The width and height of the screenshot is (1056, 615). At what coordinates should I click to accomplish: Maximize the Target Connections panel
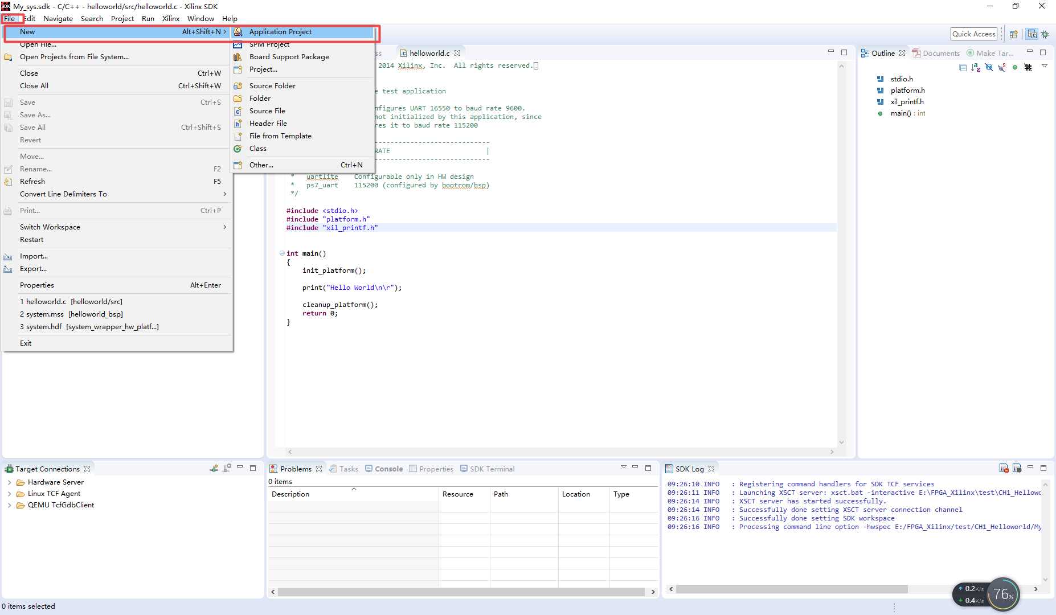pyautogui.click(x=253, y=468)
